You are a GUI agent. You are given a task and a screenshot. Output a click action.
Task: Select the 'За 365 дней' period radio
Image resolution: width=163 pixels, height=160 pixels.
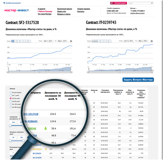click(x=11, y=107)
